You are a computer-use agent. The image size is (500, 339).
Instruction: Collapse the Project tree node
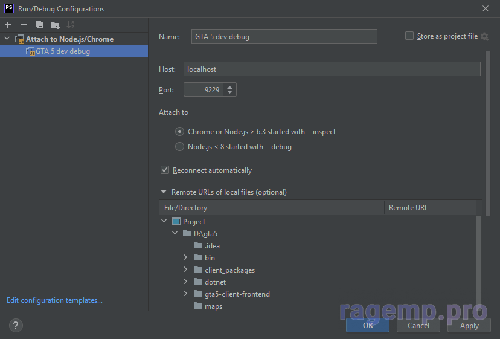pyautogui.click(x=164, y=221)
